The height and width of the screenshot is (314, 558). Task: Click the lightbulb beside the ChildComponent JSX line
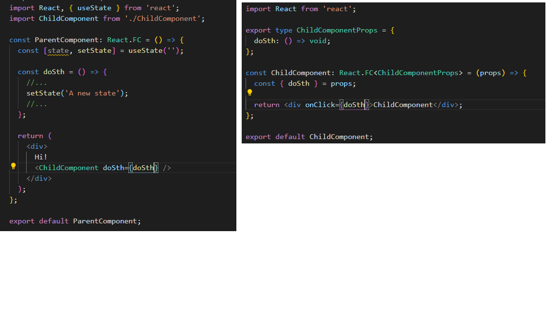tap(14, 166)
